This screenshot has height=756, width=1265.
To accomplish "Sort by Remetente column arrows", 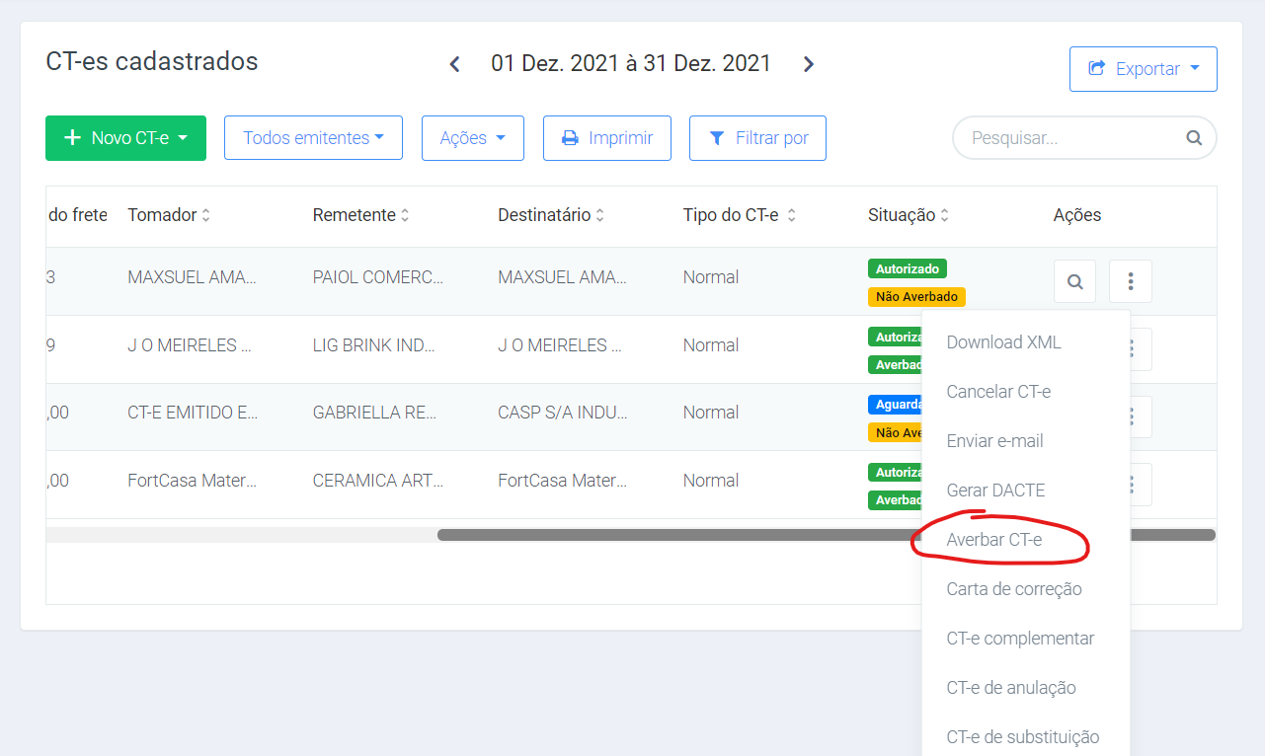I will (x=405, y=215).
